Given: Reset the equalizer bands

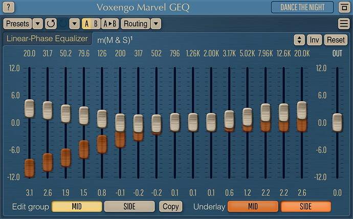Looking at the screenshot, I should tap(336, 40).
